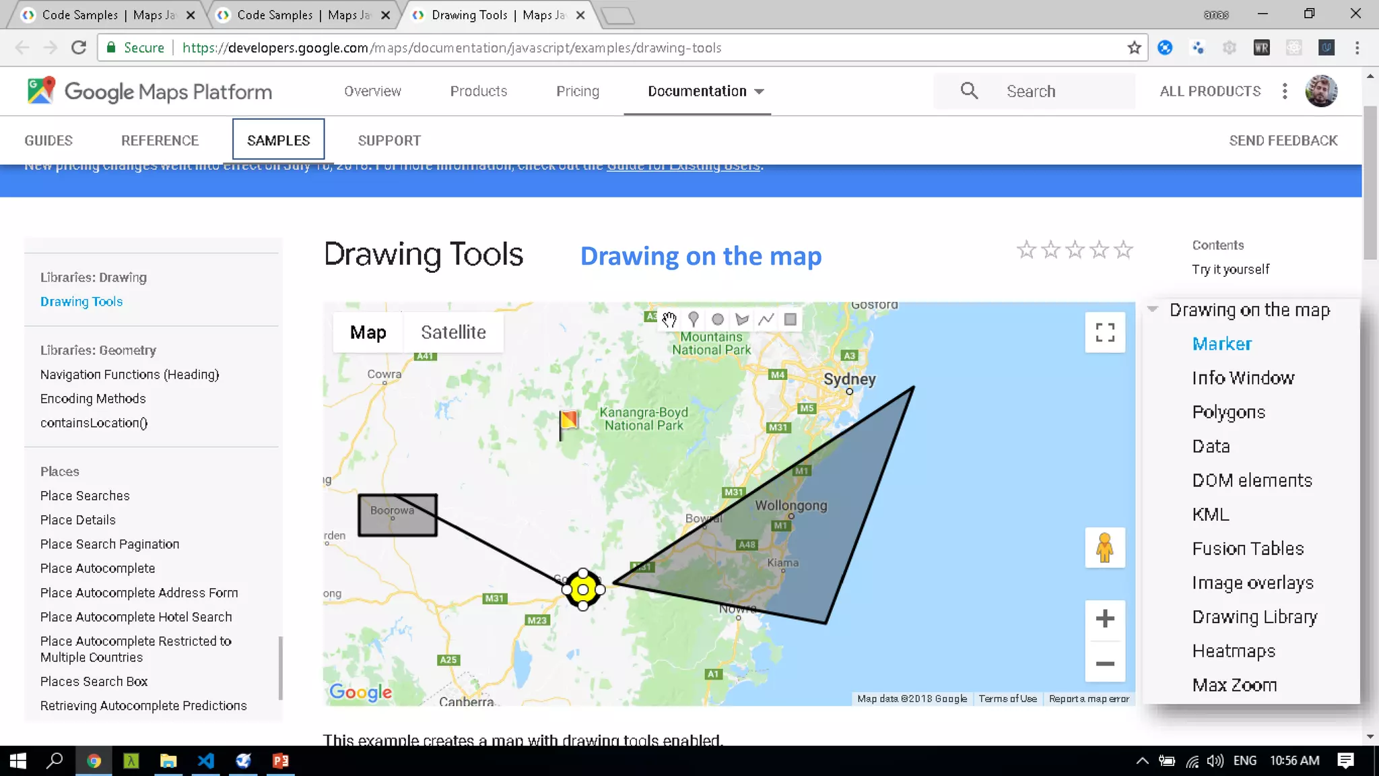Open Drawing Tools in the sidebar

tap(81, 301)
